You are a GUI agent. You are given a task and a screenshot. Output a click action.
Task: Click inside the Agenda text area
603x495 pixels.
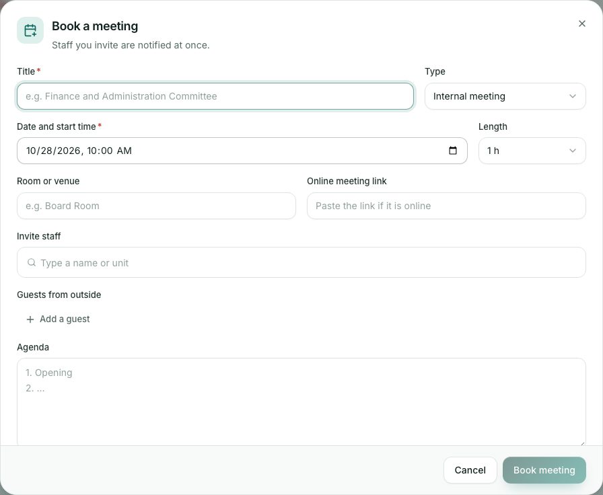pos(301,402)
